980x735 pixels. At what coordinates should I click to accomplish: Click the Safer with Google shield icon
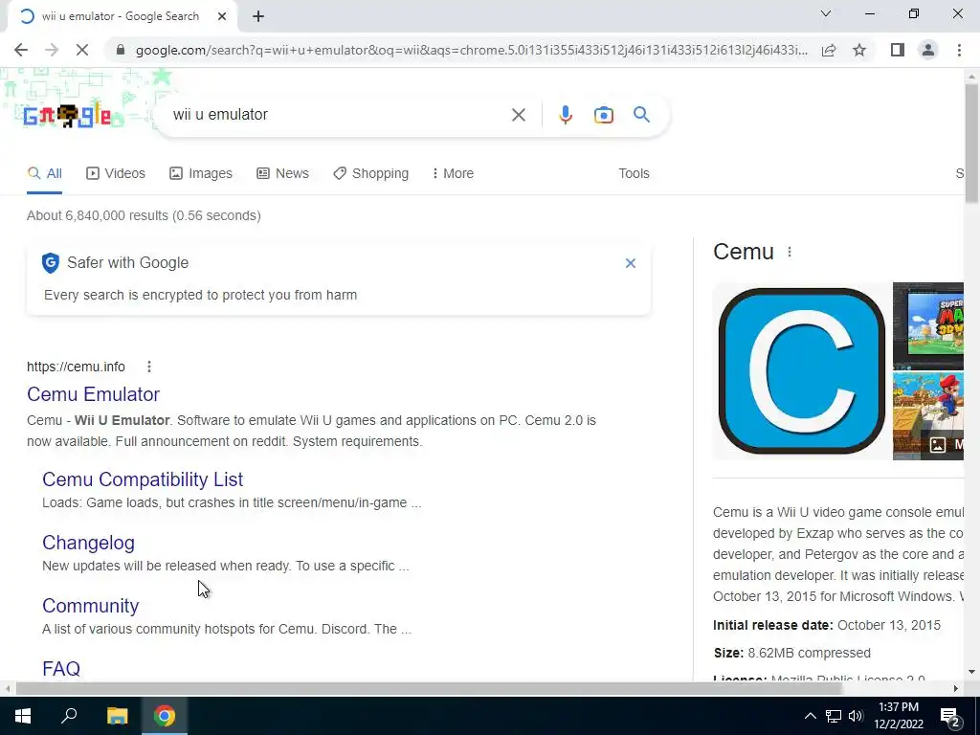pyautogui.click(x=51, y=263)
